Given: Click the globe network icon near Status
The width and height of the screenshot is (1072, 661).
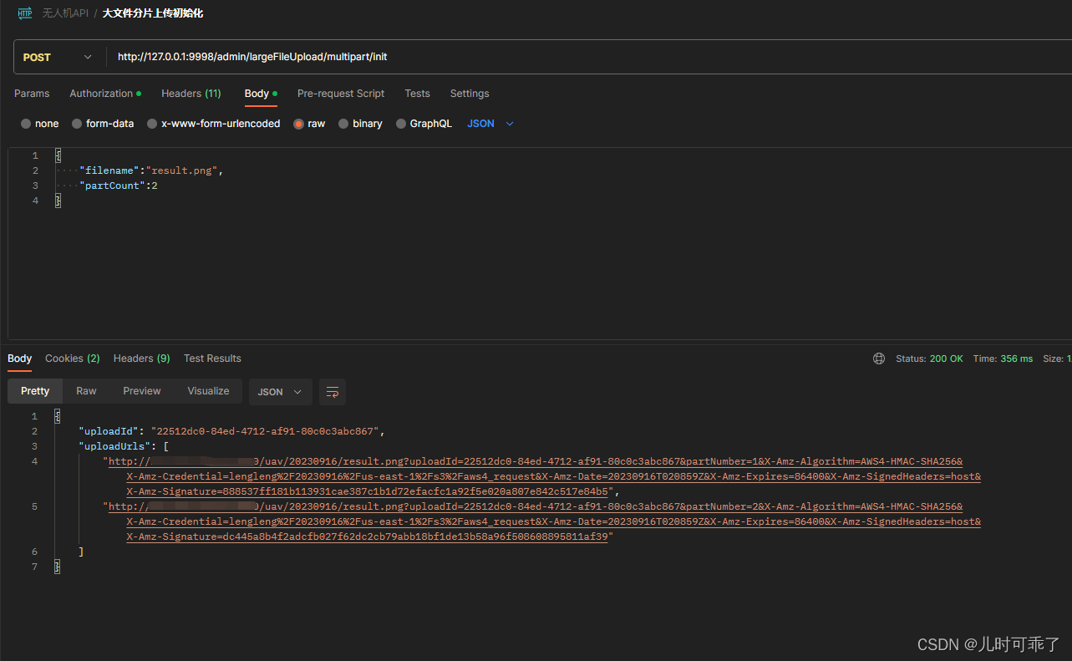Looking at the screenshot, I should 879,358.
